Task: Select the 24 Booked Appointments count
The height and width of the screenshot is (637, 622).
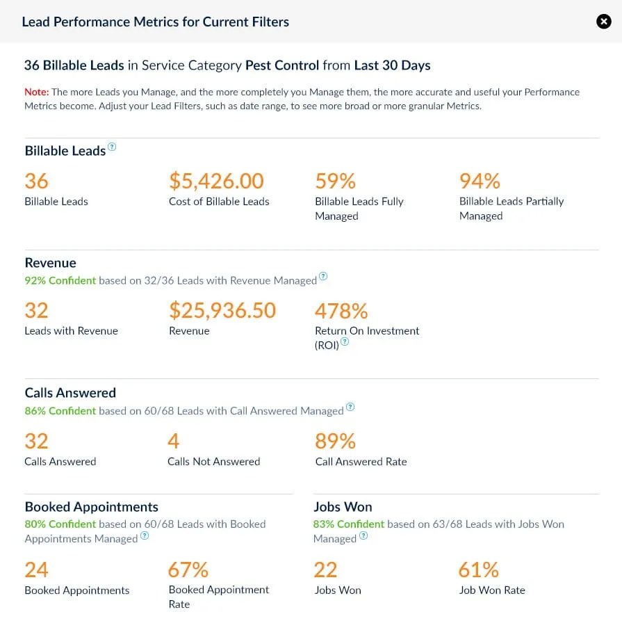Action: [x=37, y=570]
